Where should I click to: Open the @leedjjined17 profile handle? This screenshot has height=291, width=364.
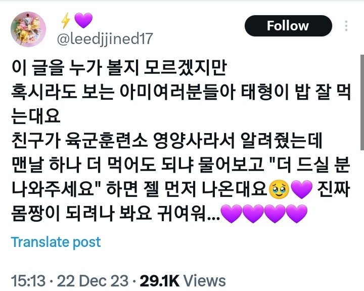pos(105,38)
